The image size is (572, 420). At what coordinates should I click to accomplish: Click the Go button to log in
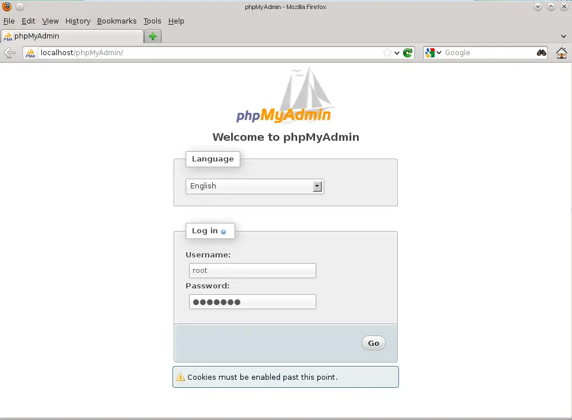(x=374, y=343)
